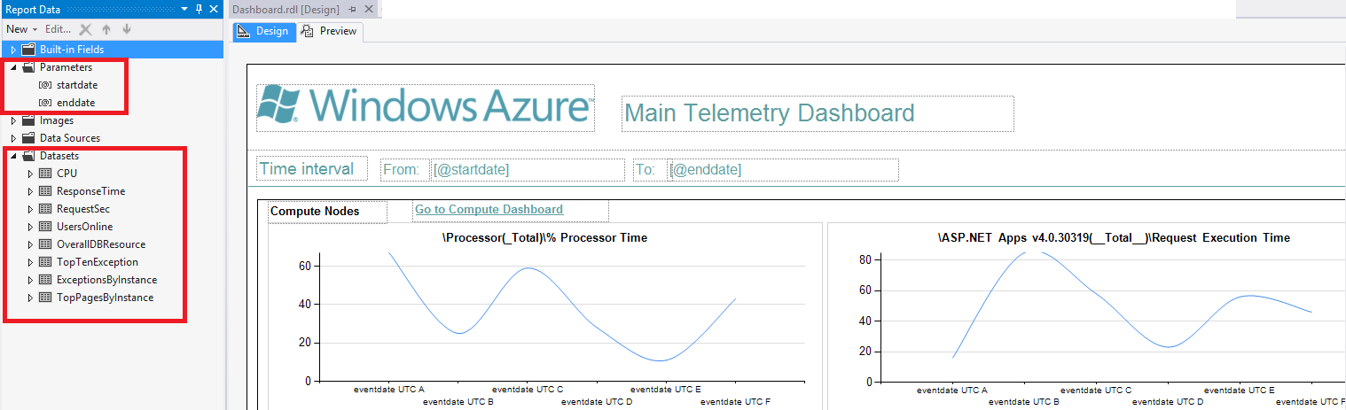Click the Data Sources folder icon
The image size is (1346, 410).
pyautogui.click(x=28, y=138)
